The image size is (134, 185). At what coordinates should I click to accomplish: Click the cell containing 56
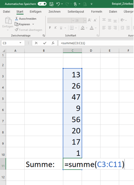coord(73,119)
